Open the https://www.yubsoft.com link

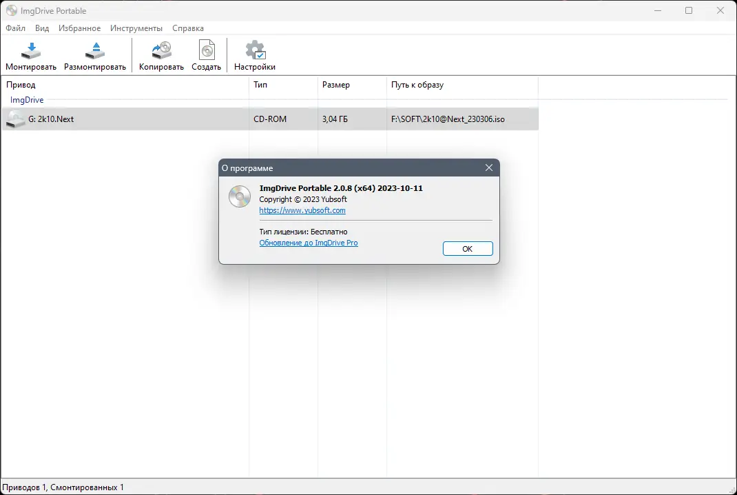(302, 210)
